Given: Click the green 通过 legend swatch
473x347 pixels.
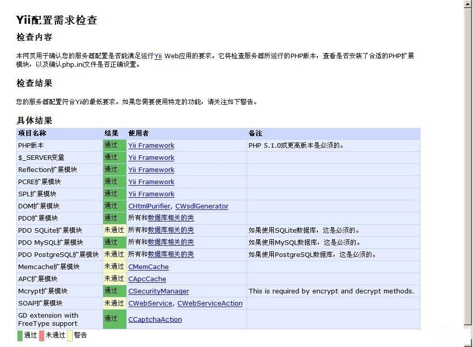Looking at the screenshot, I should 19,335.
